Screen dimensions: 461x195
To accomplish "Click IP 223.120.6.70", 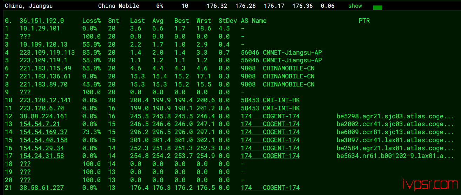I will (42, 108).
